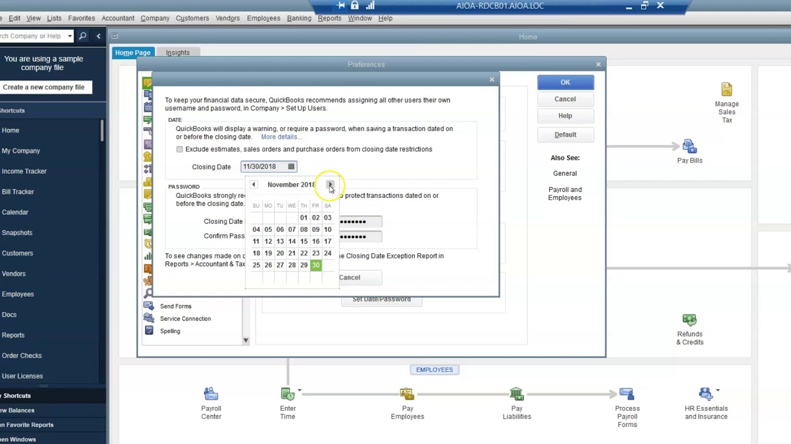Click the signal strength icon in remote bar
This screenshot has height=444, width=791.
pyautogui.click(x=370, y=6)
